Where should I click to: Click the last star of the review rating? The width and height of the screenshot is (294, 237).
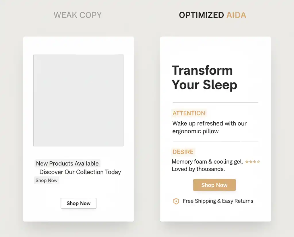pos(258,161)
